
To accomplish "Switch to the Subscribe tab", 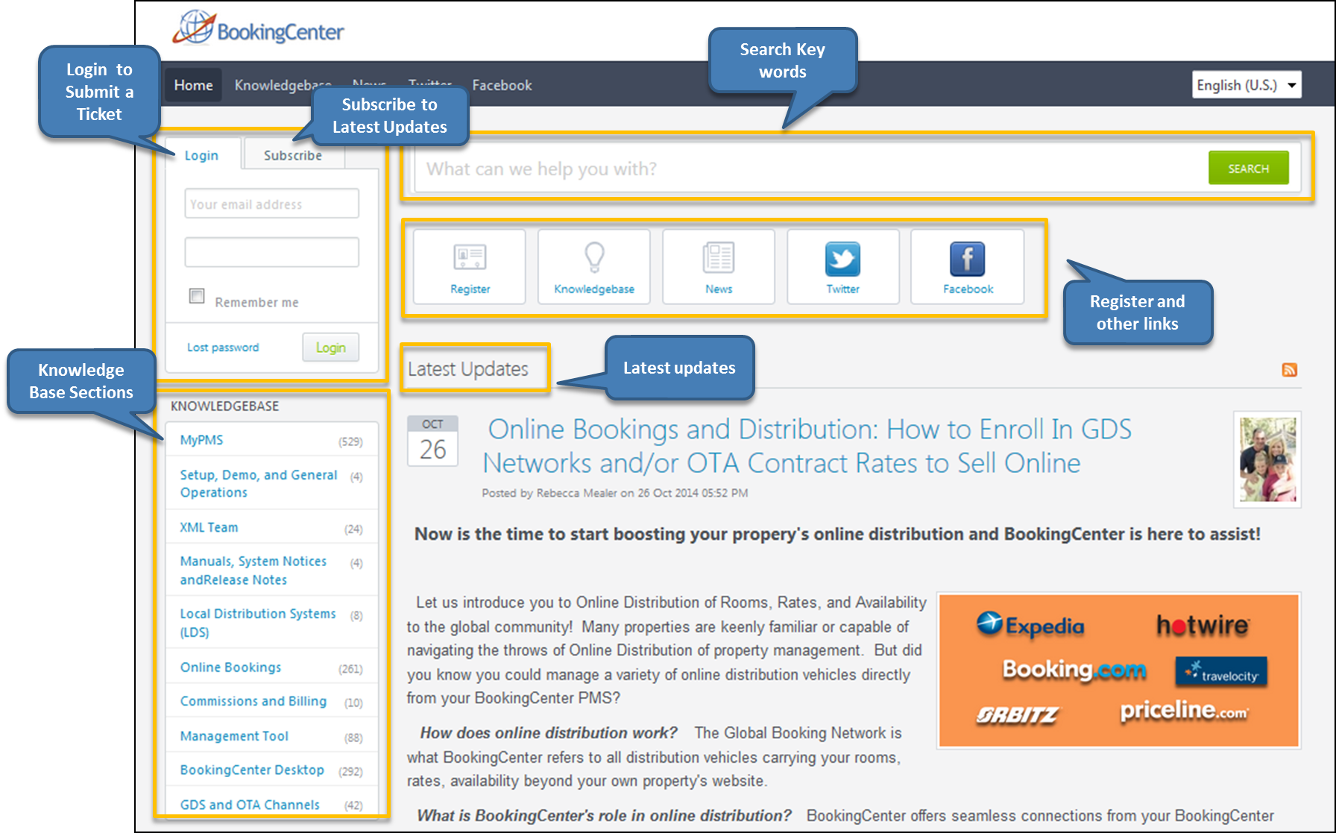I will coord(293,155).
